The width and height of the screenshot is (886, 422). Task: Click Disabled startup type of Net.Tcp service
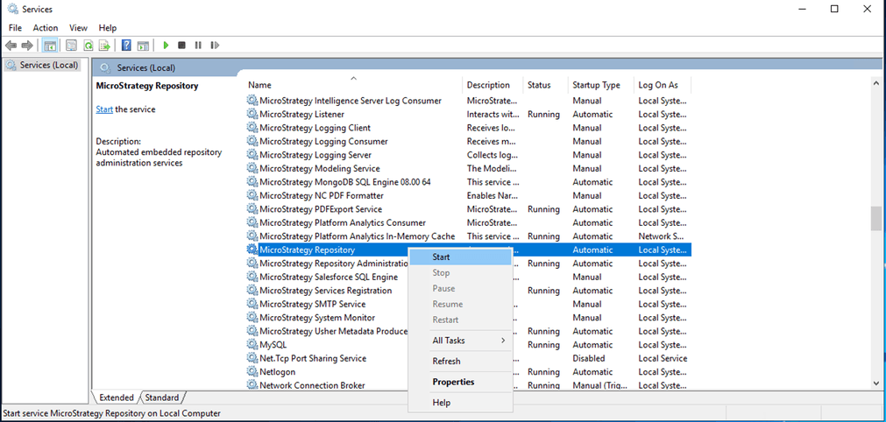[x=588, y=358]
